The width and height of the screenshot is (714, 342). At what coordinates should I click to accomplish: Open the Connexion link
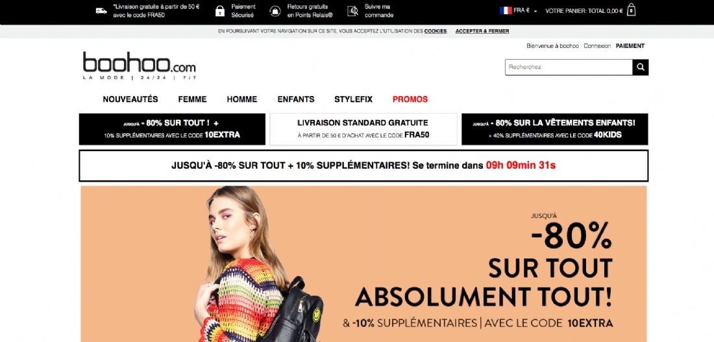(597, 46)
